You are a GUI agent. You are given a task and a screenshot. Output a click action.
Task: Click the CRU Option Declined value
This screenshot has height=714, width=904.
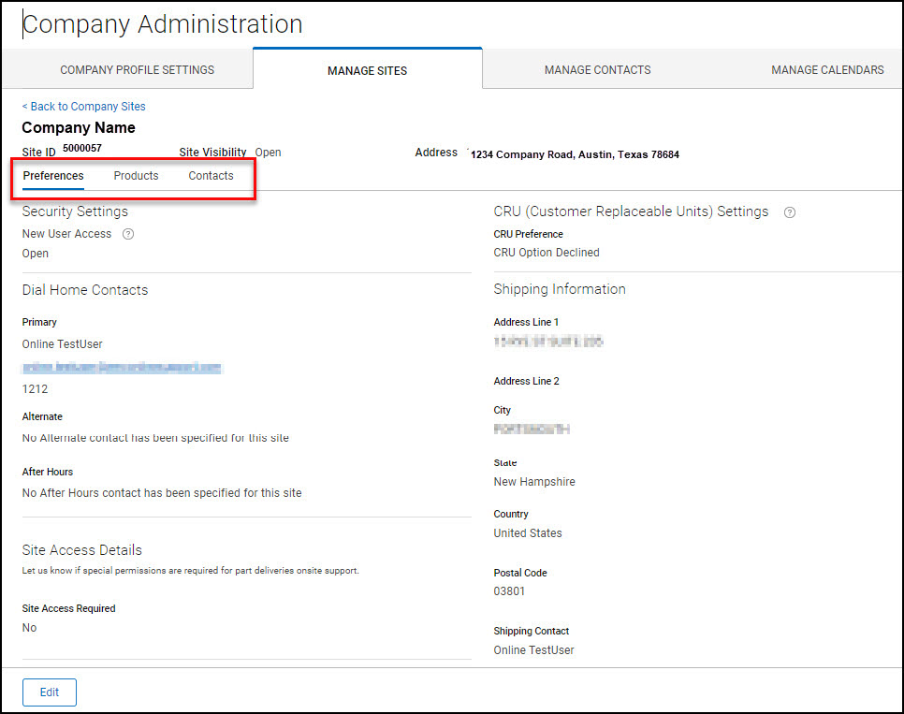[547, 253]
